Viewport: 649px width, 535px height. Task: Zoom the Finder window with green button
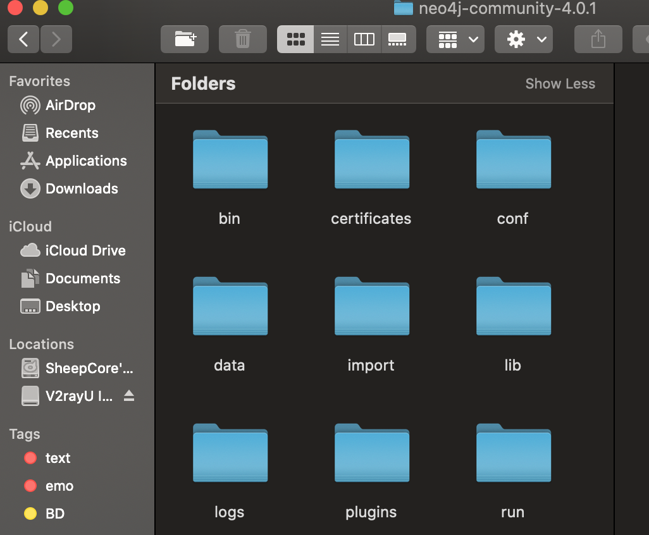coord(66,8)
